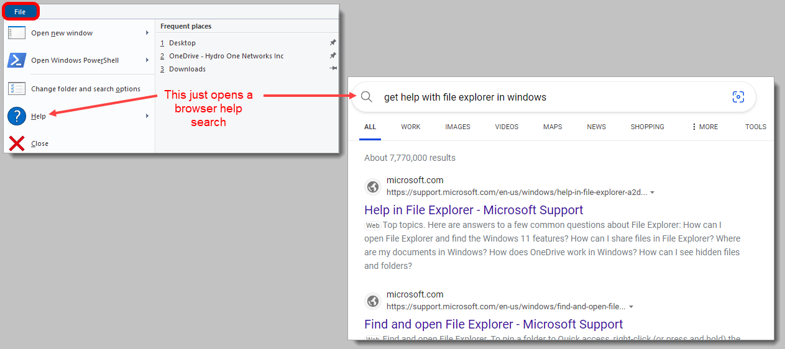Switch to the NEWS tab
The image size is (785, 349).
coord(596,127)
